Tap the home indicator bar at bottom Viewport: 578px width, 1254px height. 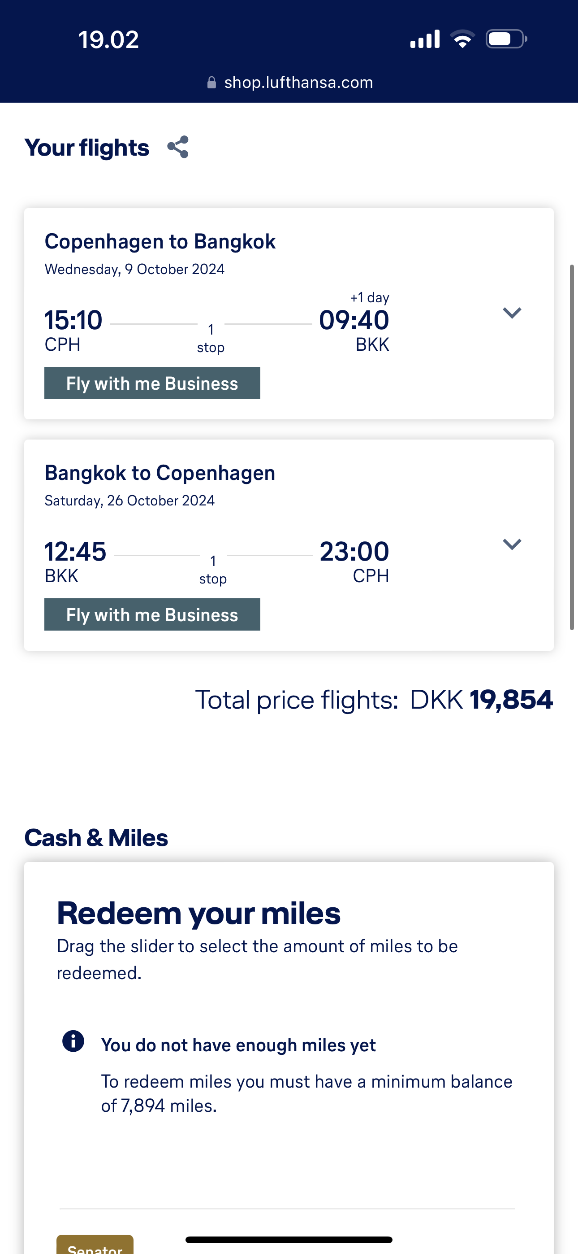click(x=289, y=1239)
